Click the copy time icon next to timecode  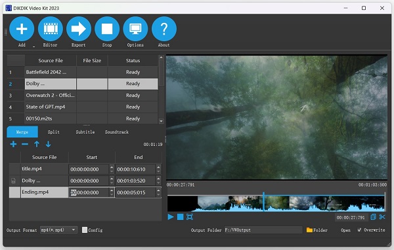[x=373, y=217]
